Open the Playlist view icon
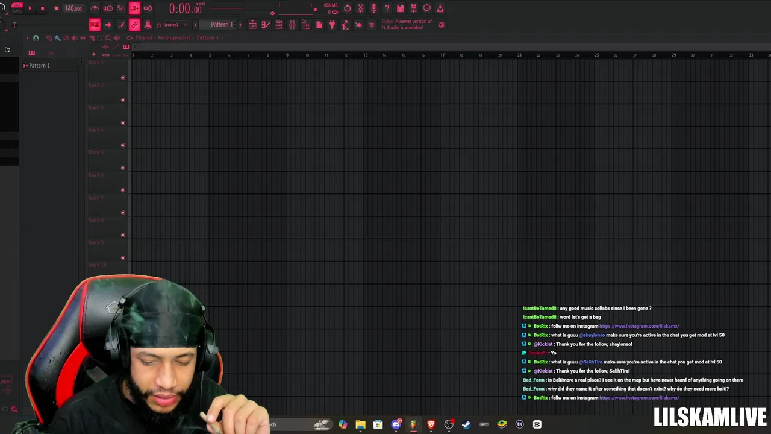Screen dimensions: 771x434 tap(252, 25)
